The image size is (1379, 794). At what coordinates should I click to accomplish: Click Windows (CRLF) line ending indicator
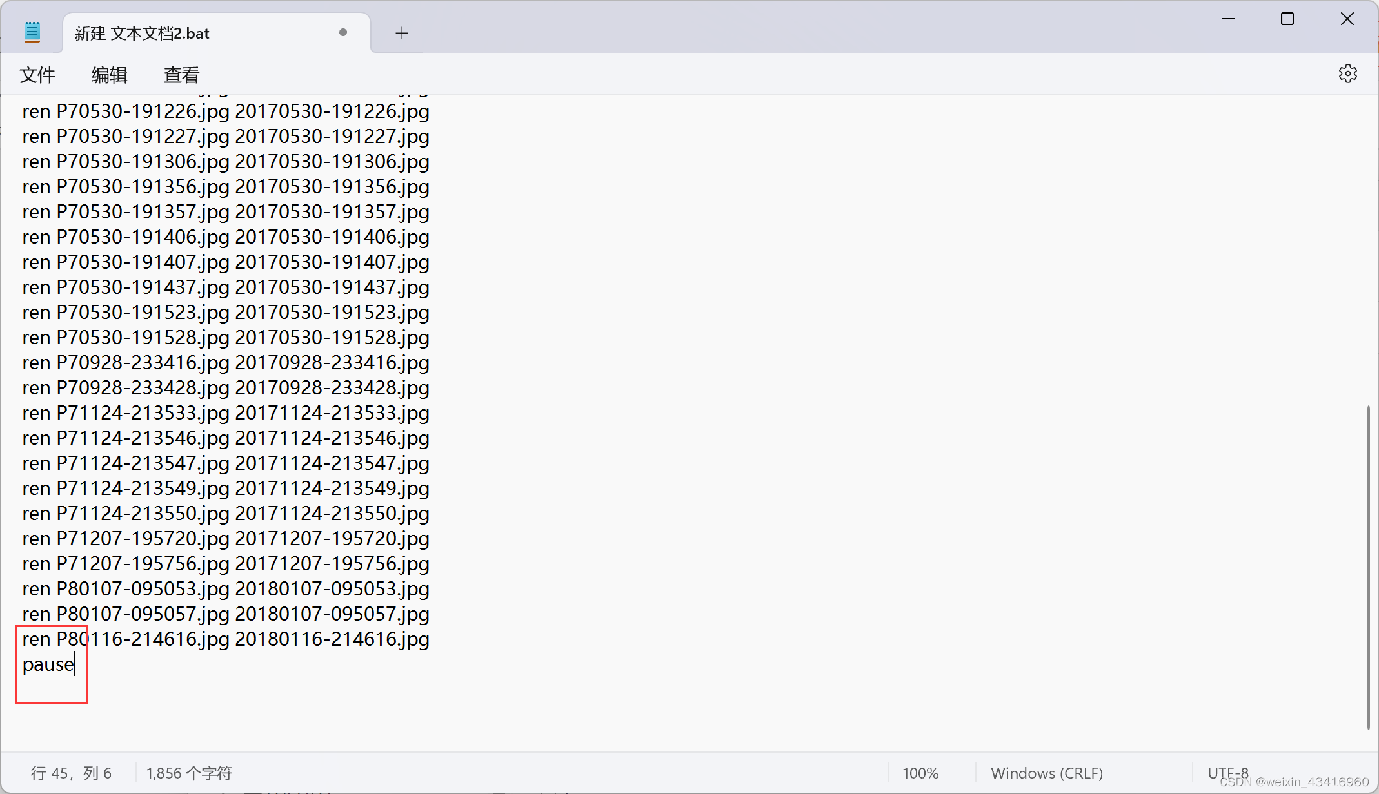pos(1047,773)
